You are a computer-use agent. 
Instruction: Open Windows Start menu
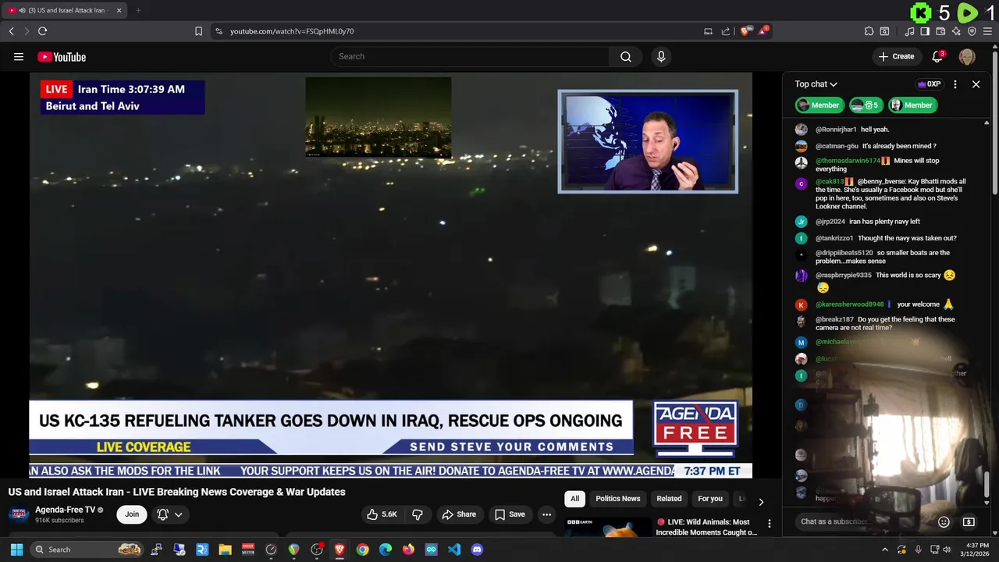tap(16, 550)
